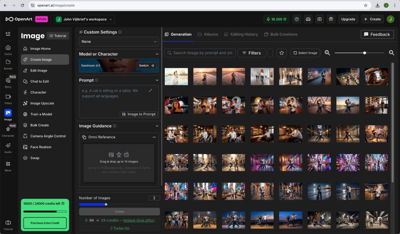
Task: Collapse the Image Guidance section chevron
Action: pos(157,126)
